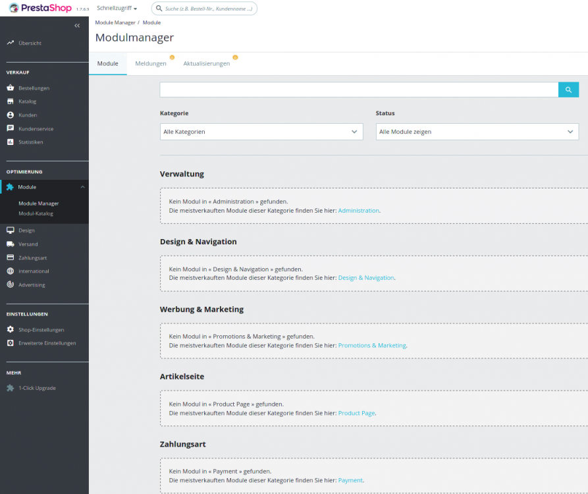Viewport: 588px width, 494px height.
Task: Open the Design section in the sidebar
Action: pos(28,230)
